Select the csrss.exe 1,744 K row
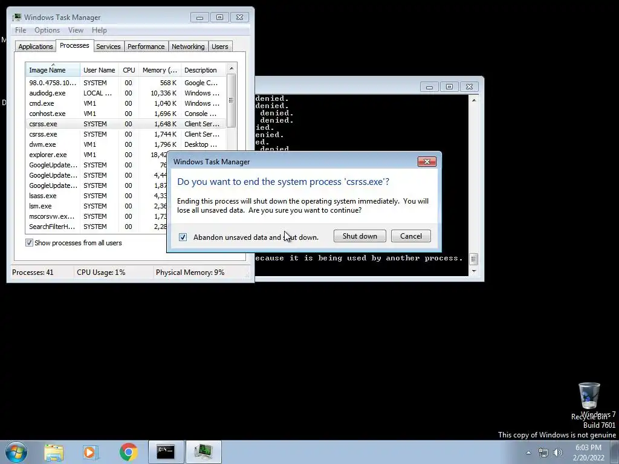This screenshot has height=464, width=619. [x=126, y=134]
